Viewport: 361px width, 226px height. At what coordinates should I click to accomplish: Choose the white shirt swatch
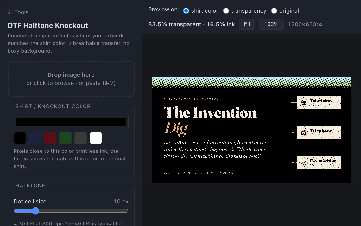(96, 138)
